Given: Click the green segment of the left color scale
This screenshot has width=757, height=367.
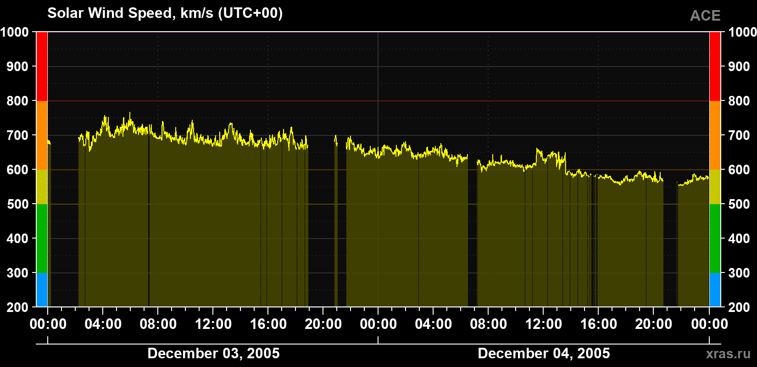Looking at the screenshot, I should click(x=42, y=239).
